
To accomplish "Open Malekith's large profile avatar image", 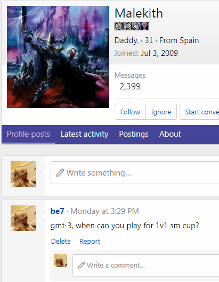I will point(58,57).
